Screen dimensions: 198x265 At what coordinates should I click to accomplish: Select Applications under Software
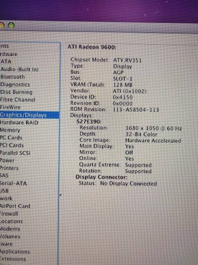pos(15,252)
